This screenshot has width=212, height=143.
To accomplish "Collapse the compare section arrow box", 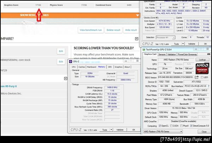I will (137, 39).
